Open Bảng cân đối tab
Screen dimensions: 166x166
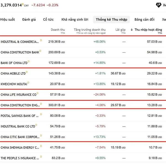pyautogui.click(x=144, y=19)
